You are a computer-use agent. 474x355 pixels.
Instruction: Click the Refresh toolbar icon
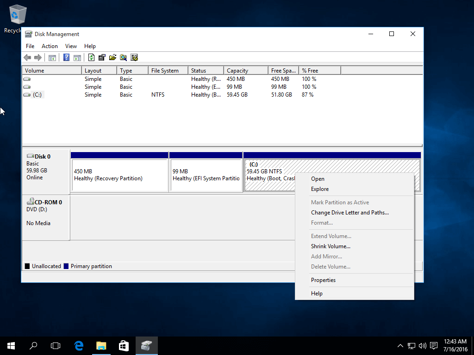tap(91, 58)
